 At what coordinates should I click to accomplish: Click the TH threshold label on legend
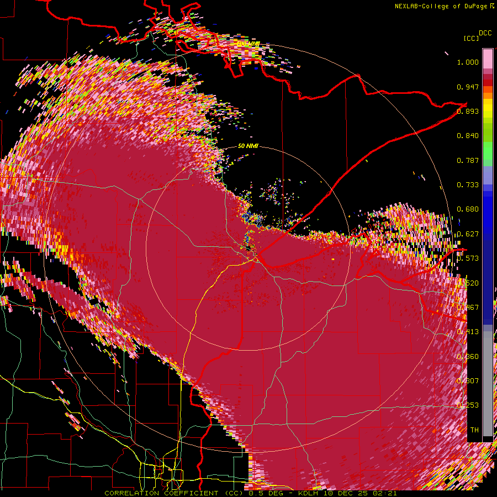(x=474, y=430)
